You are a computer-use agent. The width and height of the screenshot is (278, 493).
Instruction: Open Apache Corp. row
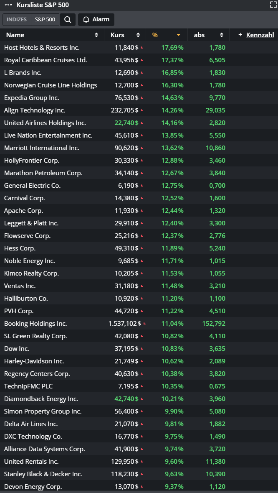click(139, 211)
